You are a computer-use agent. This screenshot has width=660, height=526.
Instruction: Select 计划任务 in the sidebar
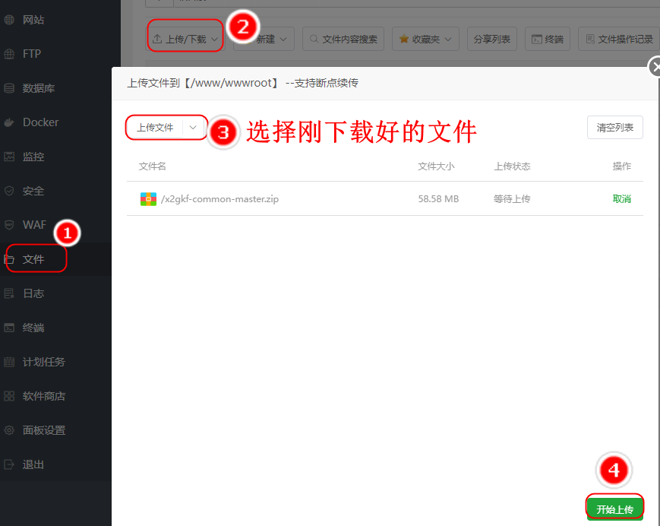pyautogui.click(x=44, y=362)
